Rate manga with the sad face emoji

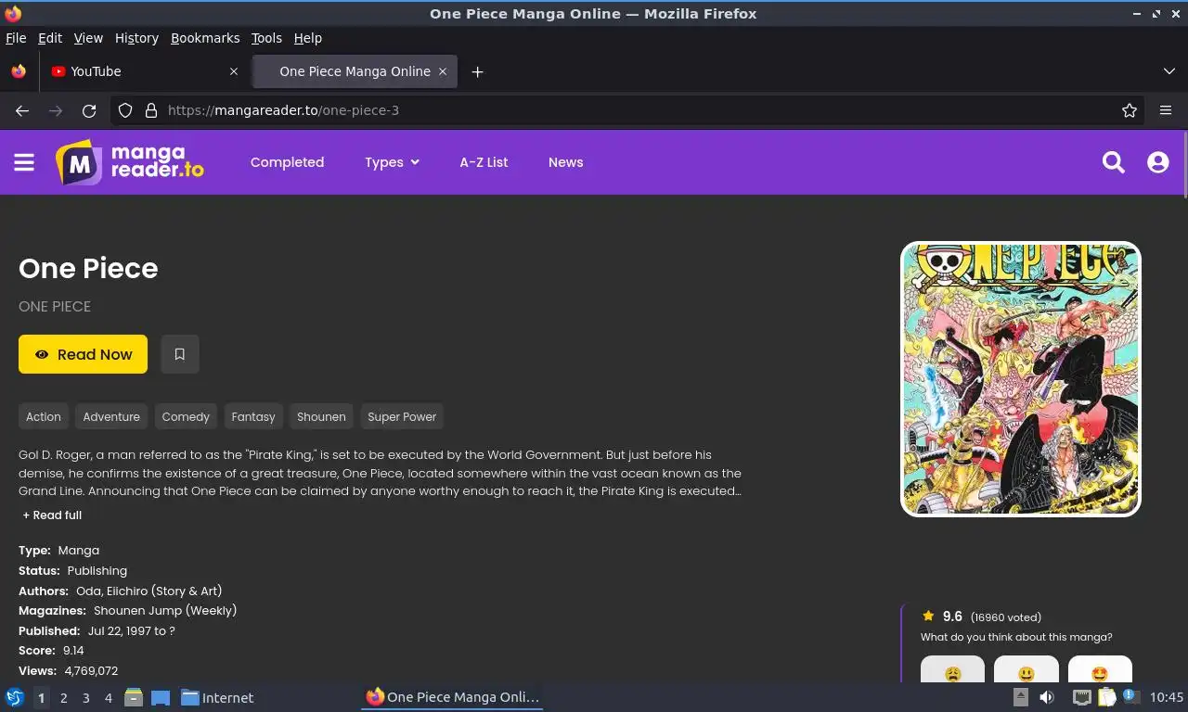952,669
